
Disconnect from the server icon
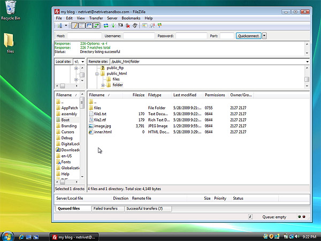coord(128,26)
